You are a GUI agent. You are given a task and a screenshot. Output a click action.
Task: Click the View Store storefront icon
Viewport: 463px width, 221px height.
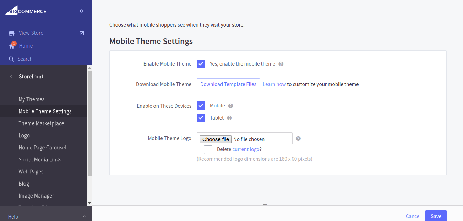point(12,33)
